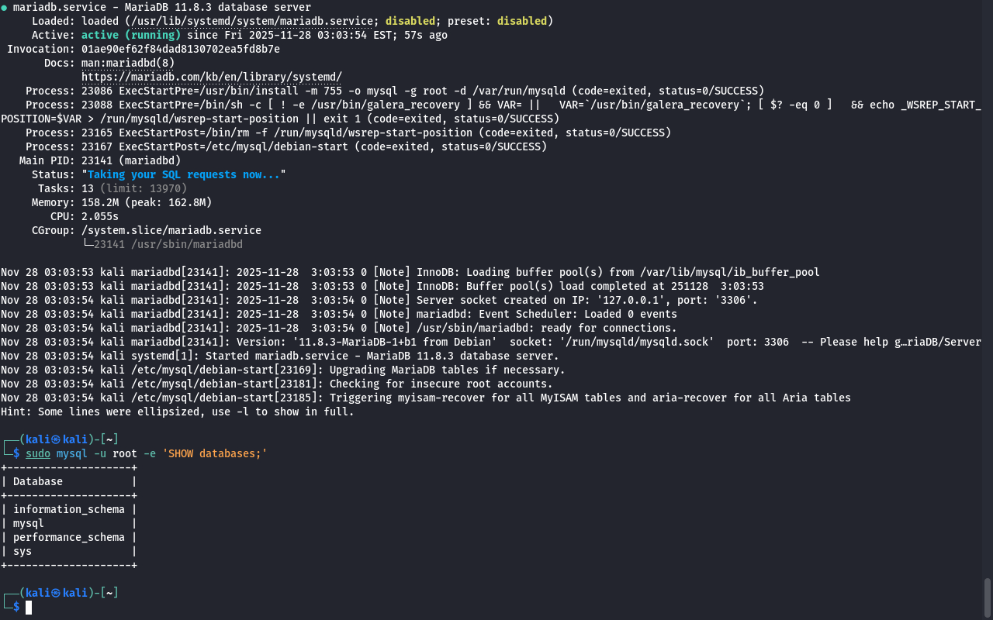Viewport: 993px width, 620px height.
Task: Click the /usr/sbin/mariadbd CGroup tree entry
Action: (x=168, y=244)
